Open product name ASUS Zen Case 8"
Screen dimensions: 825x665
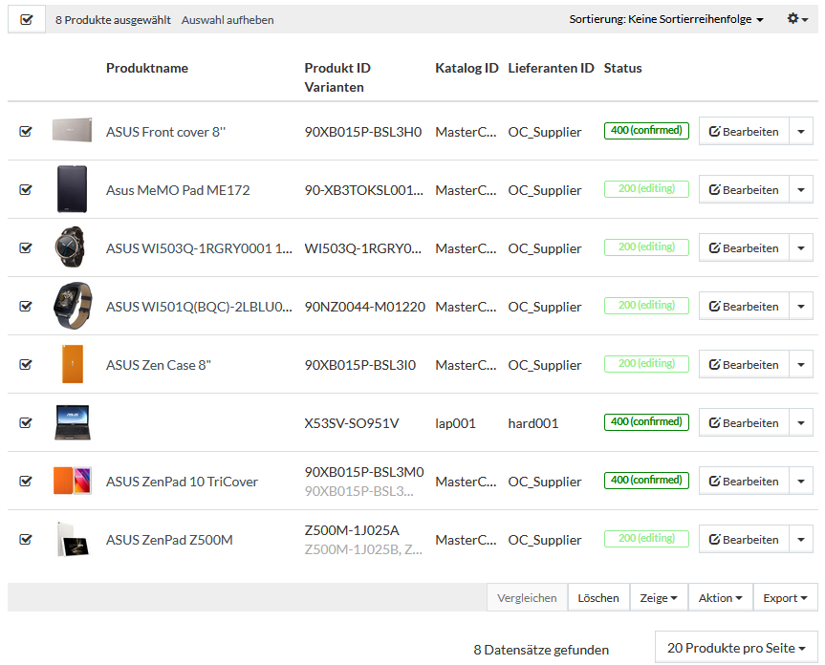tap(159, 365)
